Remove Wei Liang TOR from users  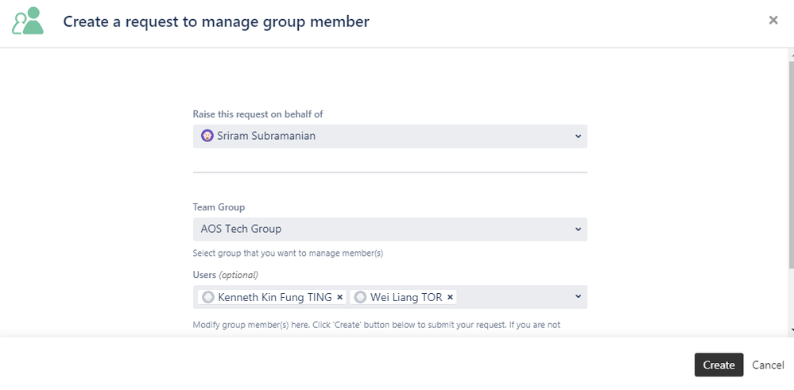click(450, 297)
